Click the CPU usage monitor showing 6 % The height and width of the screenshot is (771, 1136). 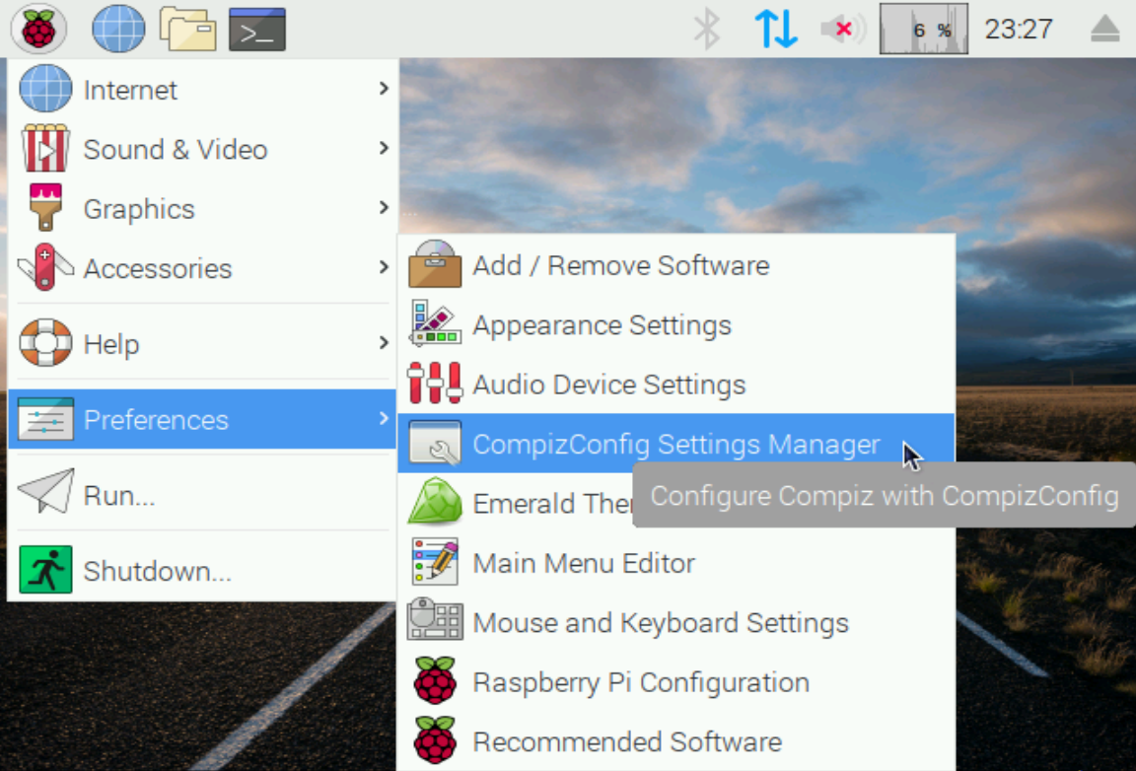coord(924,29)
